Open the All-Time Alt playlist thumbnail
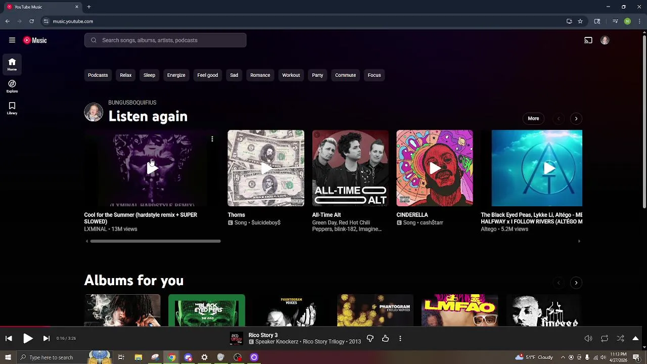Screen dimensions: 647x364 click(x=350, y=168)
